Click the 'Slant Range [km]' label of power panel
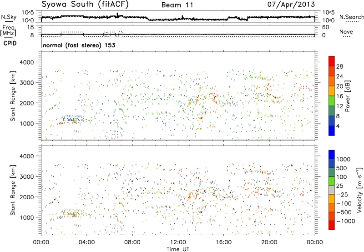 pos(13,96)
